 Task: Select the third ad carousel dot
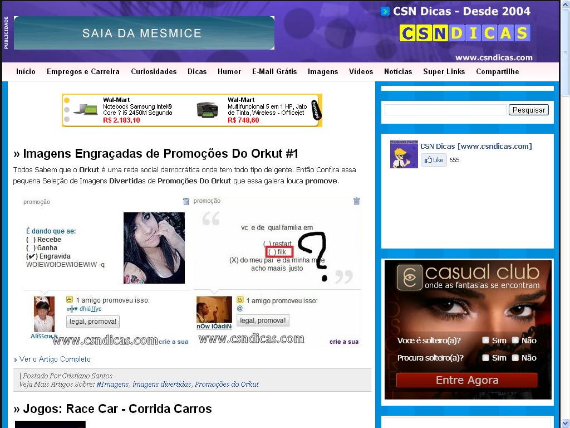click(x=67, y=119)
